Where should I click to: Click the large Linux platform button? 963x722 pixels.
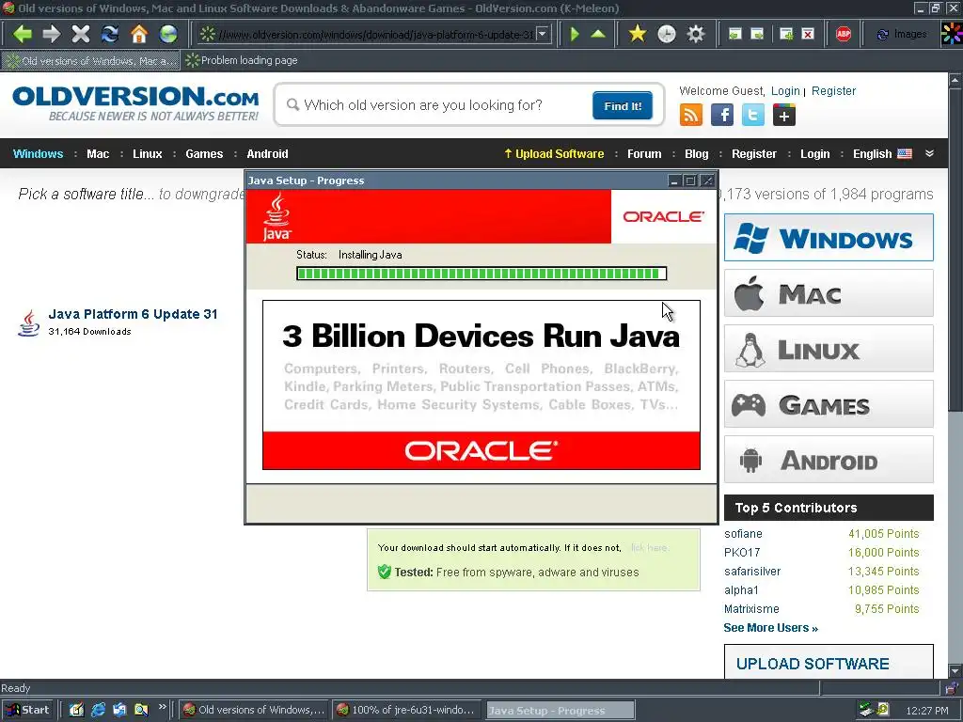pyautogui.click(x=829, y=349)
